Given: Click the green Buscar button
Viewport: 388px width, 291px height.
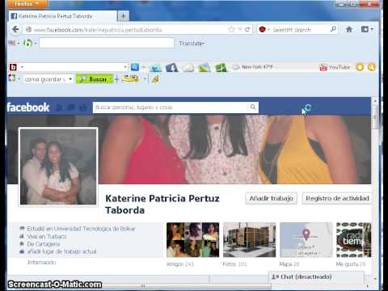Looking at the screenshot, I should point(95,79).
